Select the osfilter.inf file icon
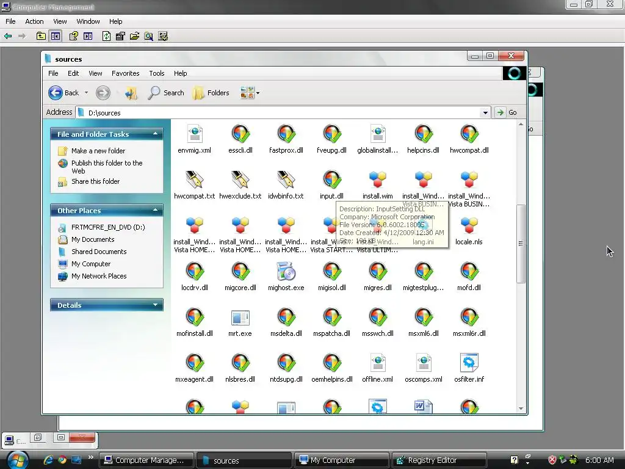Image resolution: width=625 pixels, height=469 pixels. click(469, 363)
